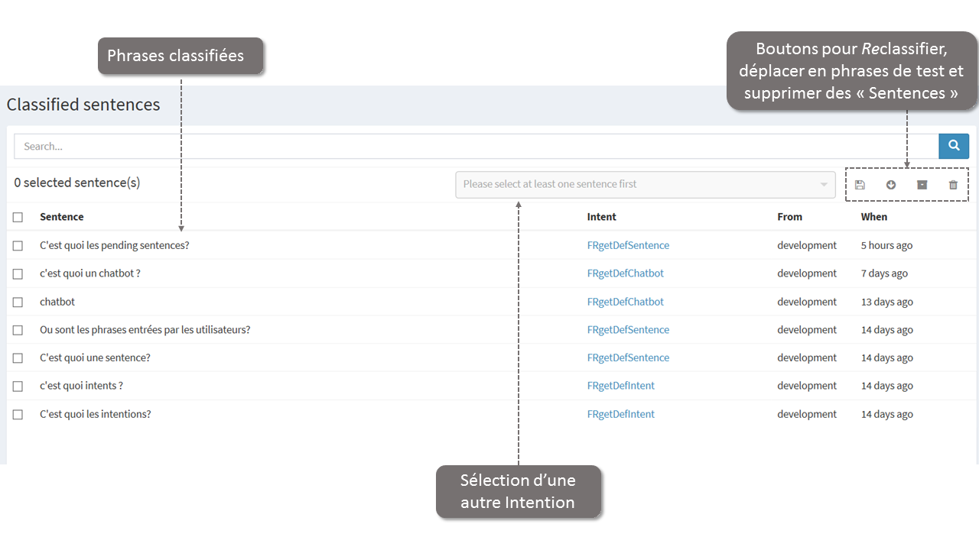Check the box for 'c'est quoi un chatbot ?'
Screen dimensions: 979x550
(x=18, y=273)
